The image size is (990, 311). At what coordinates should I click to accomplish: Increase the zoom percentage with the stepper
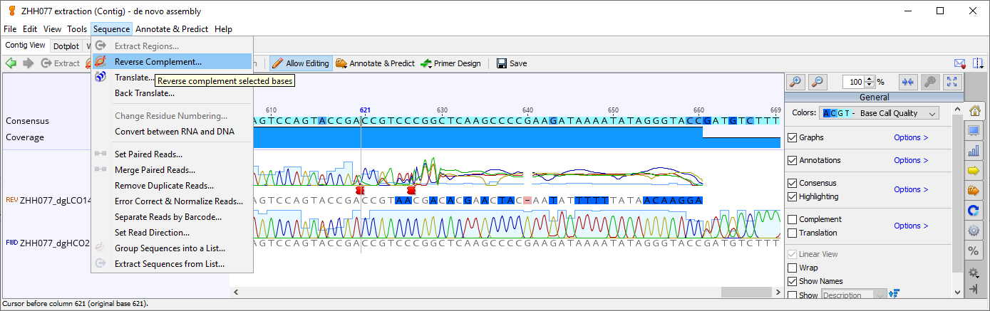click(x=870, y=79)
